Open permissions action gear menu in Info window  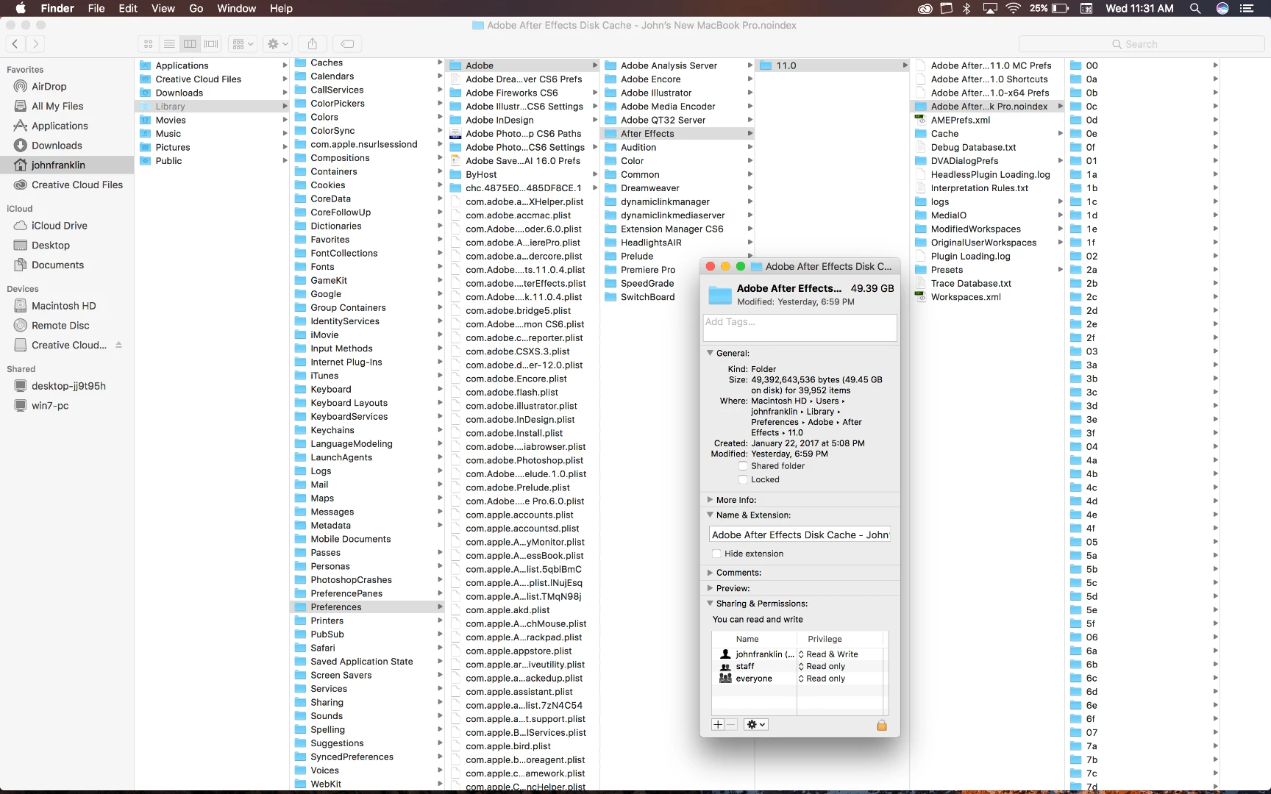click(756, 725)
